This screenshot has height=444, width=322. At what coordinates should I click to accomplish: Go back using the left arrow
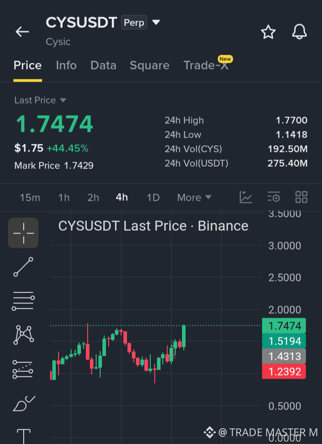click(x=22, y=32)
